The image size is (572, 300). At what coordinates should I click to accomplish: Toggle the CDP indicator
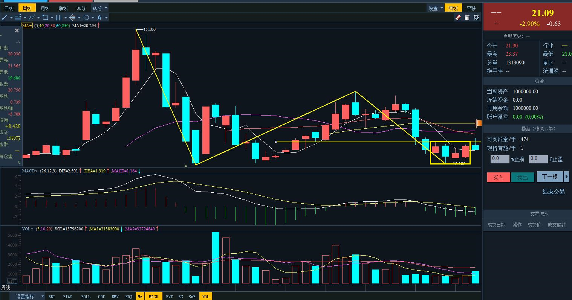(x=101, y=297)
